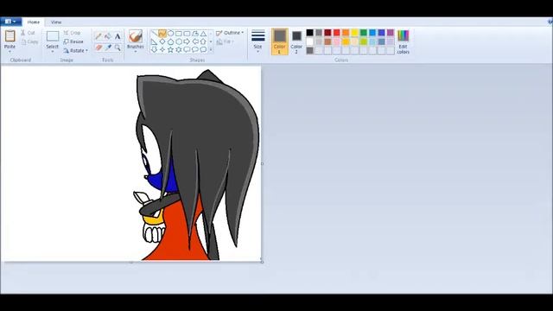Choose the Hexagon shape
The height and width of the screenshot is (311, 553).
click(x=179, y=41)
